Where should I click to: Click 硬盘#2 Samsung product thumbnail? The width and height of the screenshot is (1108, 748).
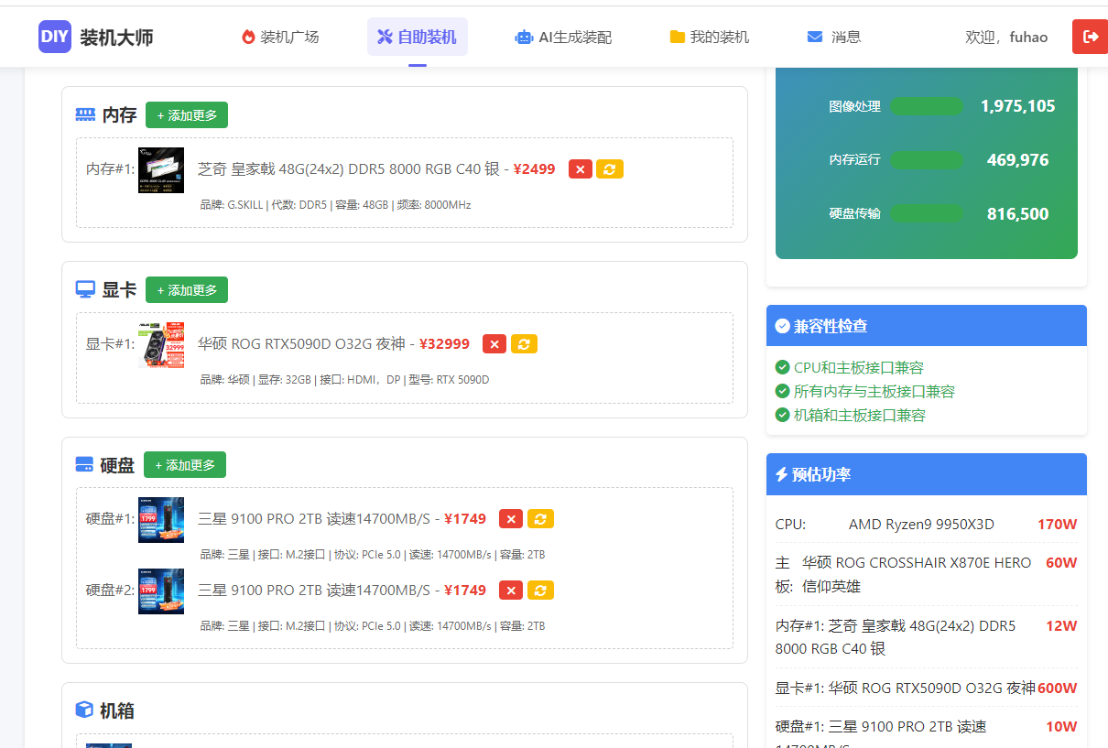[x=161, y=591]
